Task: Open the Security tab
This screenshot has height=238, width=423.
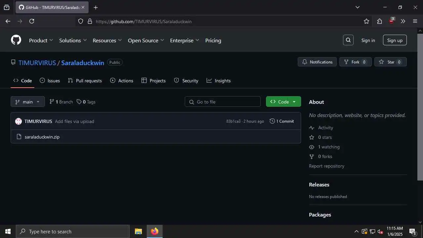Action: [186, 81]
